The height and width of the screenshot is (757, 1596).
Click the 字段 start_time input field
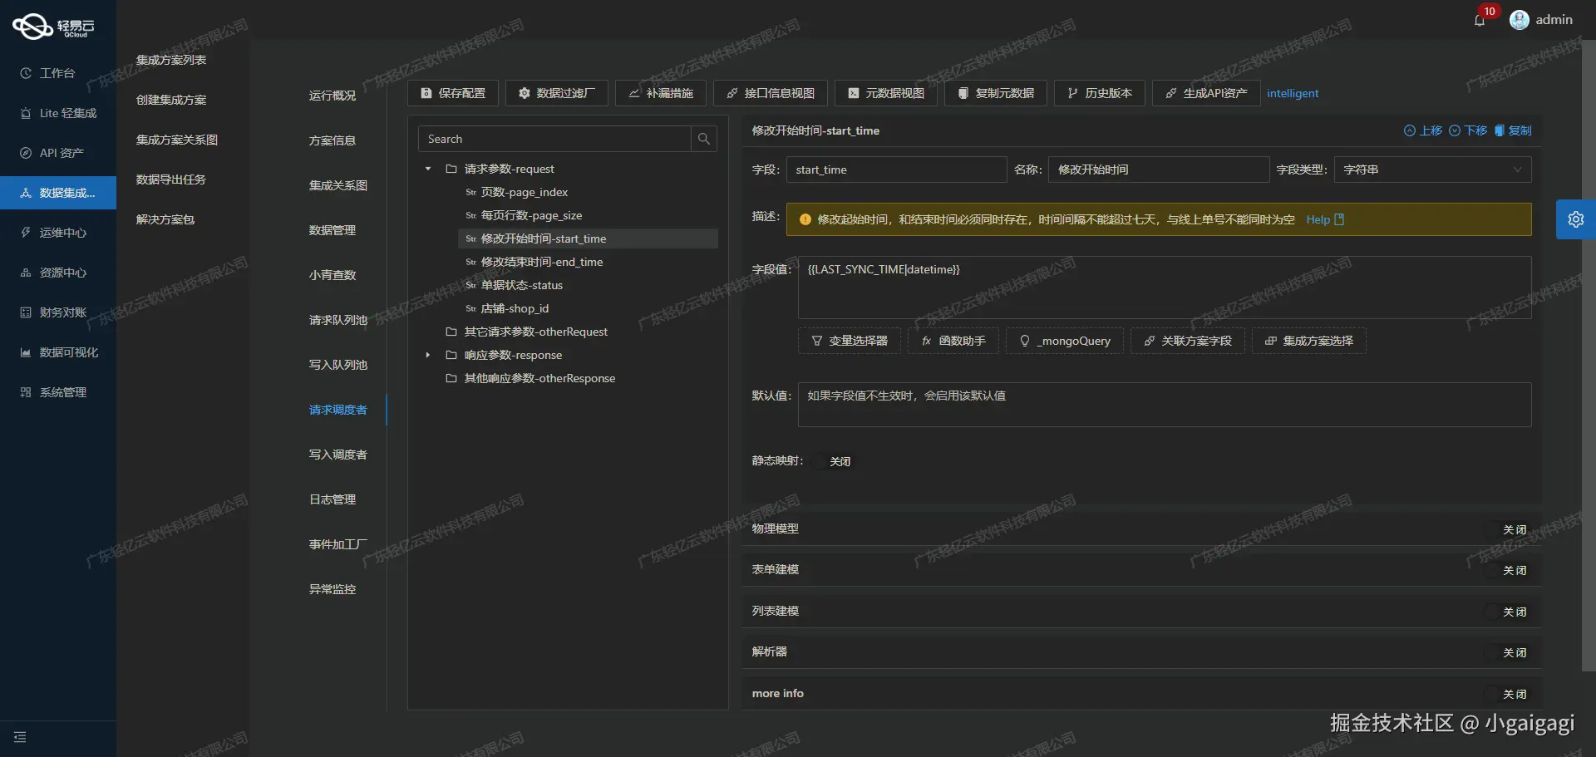896,170
